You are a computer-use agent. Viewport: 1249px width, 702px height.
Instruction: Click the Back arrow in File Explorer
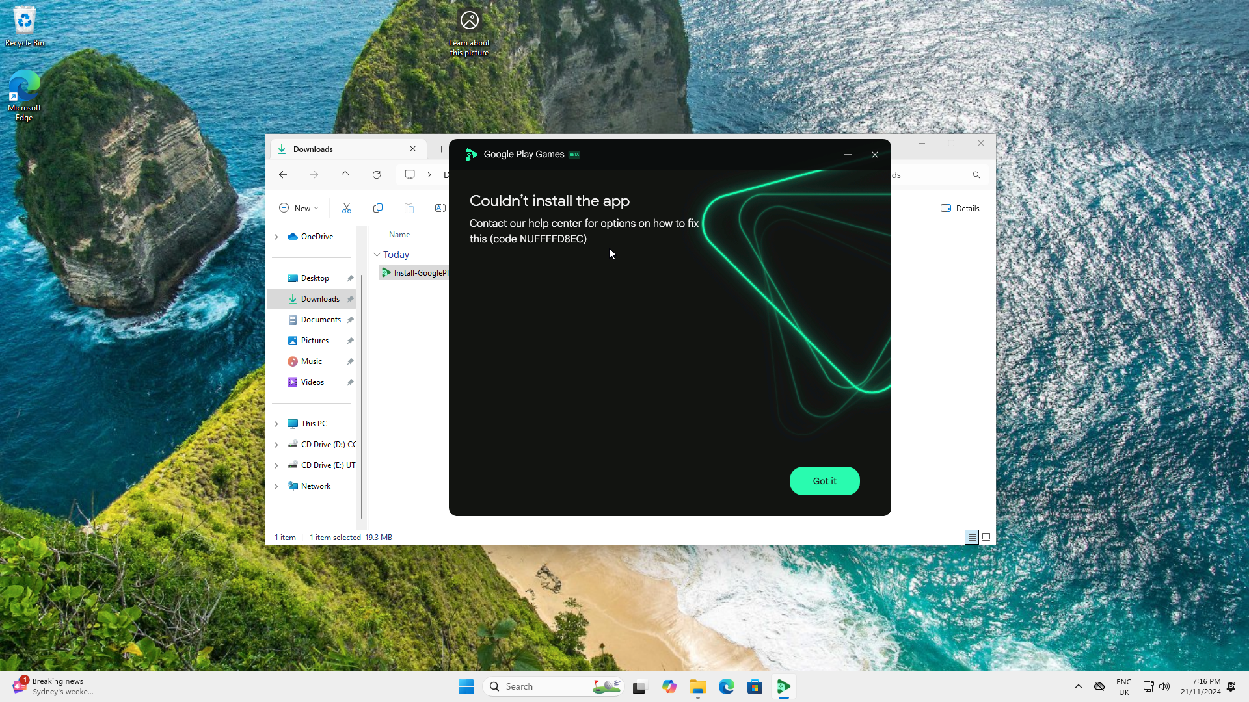(283, 175)
